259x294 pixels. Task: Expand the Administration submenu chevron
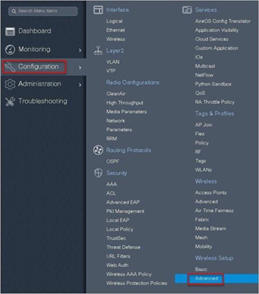coord(80,85)
